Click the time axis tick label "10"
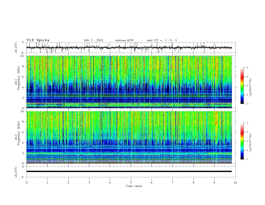Viewport: 265px width, 205px height. (235, 183)
